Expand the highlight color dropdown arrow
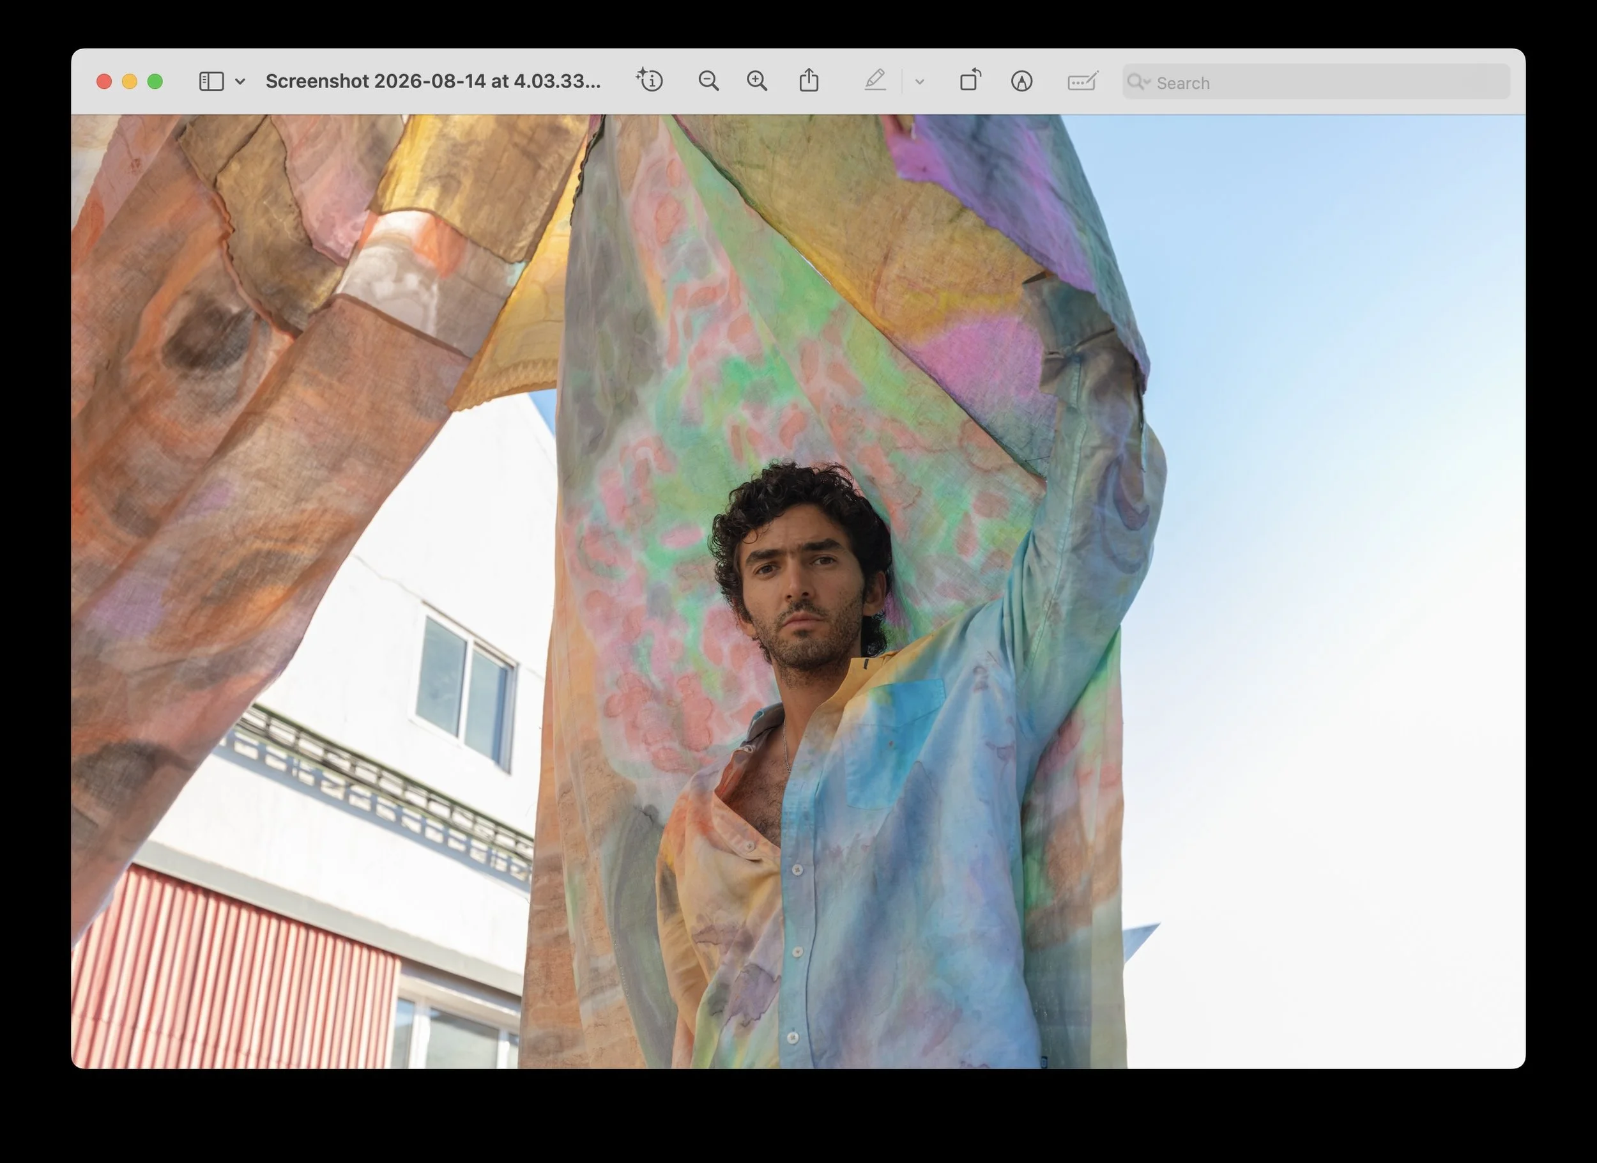The width and height of the screenshot is (1597, 1163). [920, 82]
